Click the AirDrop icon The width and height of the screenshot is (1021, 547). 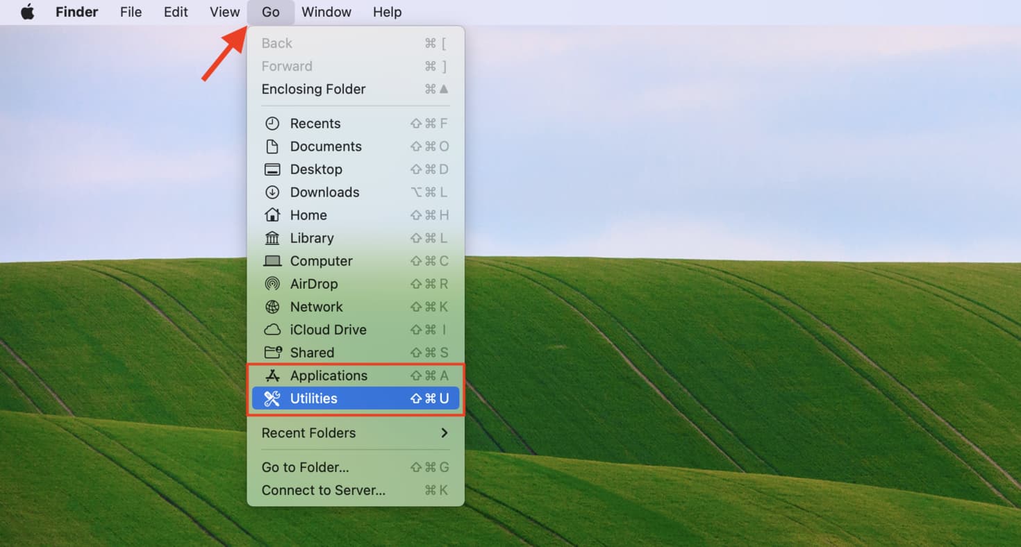[x=272, y=284]
